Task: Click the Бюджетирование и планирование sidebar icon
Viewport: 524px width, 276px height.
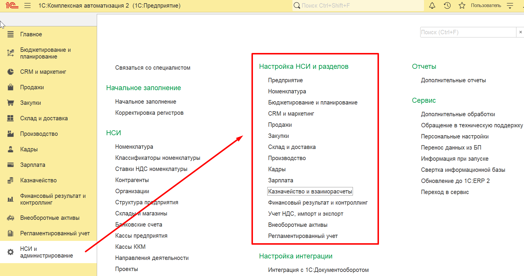Action: pos(11,53)
